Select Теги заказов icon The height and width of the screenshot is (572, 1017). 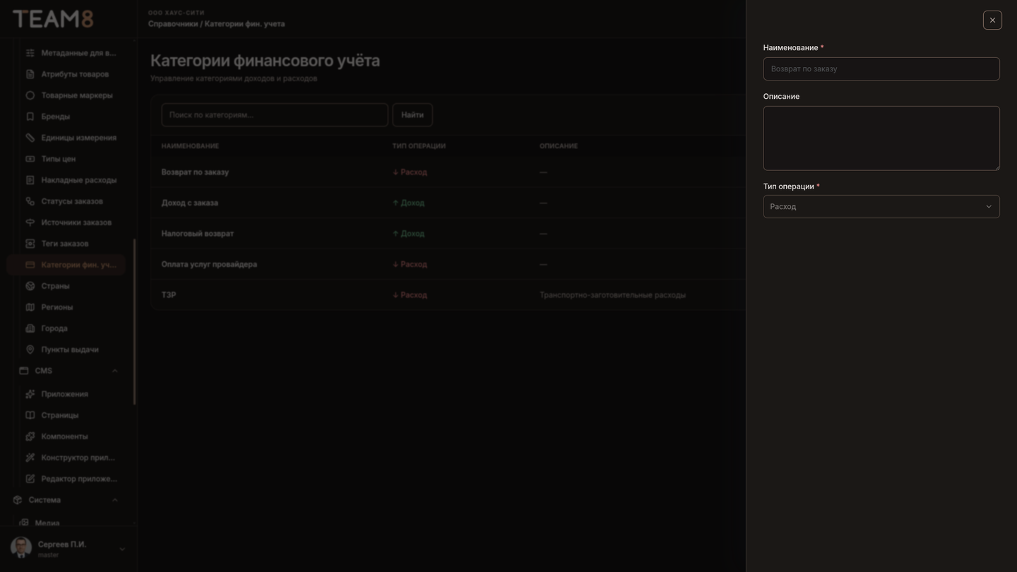[30, 244]
